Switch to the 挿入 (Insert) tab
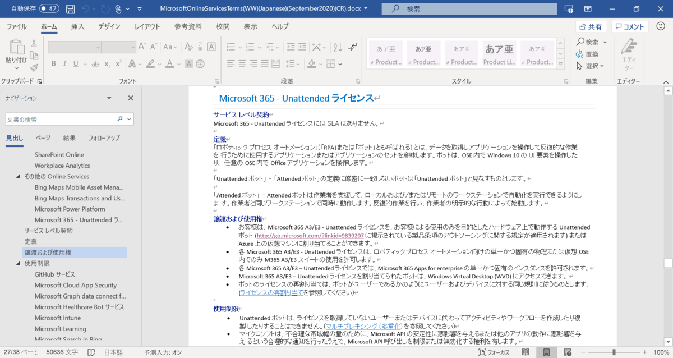 [x=78, y=26]
